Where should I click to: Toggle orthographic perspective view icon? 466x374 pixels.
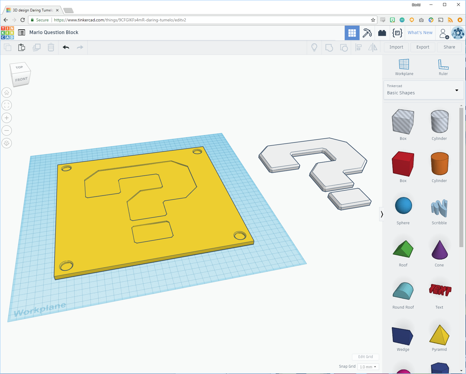[7, 143]
